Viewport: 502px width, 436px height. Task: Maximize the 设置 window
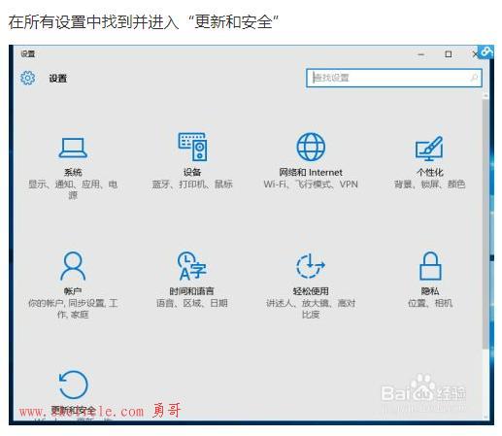click(449, 54)
